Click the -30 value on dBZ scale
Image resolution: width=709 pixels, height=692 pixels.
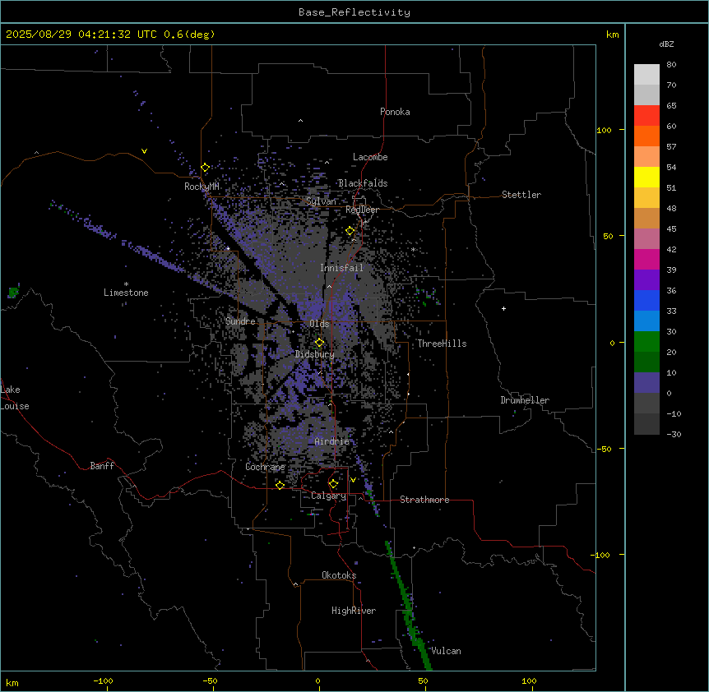click(674, 434)
